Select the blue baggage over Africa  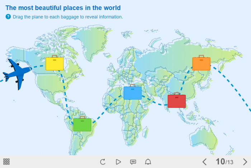tap(132, 93)
